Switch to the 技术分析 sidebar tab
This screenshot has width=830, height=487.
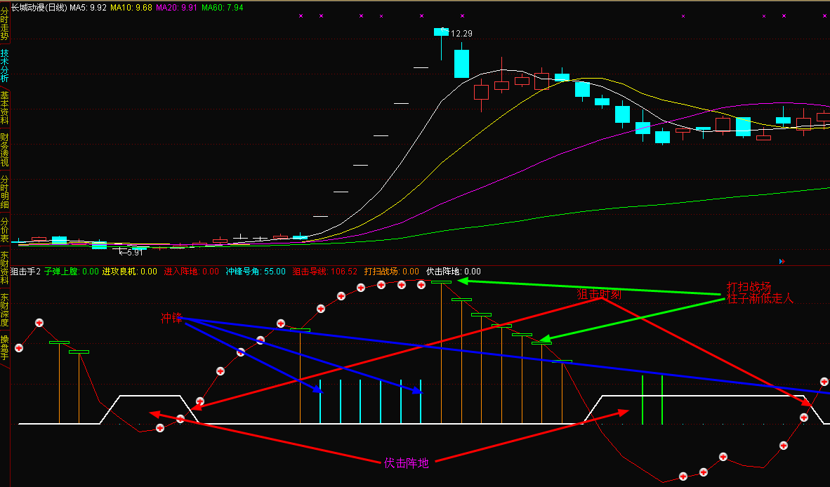[5, 65]
